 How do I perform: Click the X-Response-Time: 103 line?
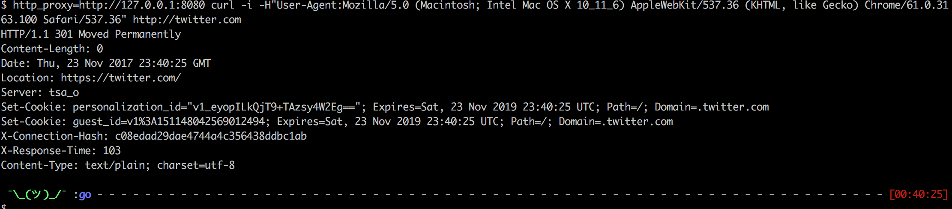61,151
